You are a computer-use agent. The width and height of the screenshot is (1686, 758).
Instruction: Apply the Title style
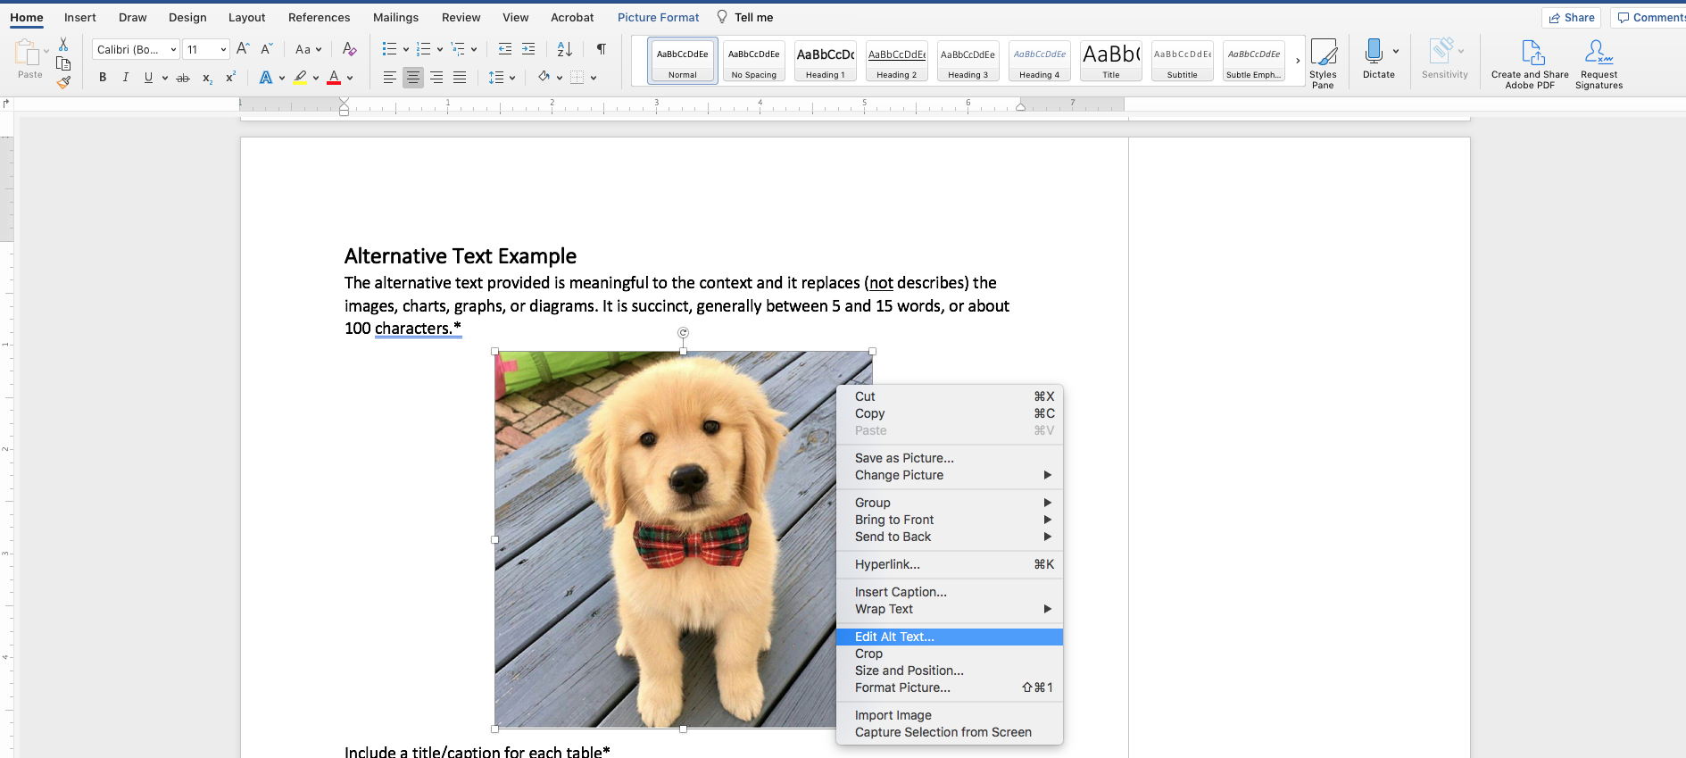coord(1111,61)
